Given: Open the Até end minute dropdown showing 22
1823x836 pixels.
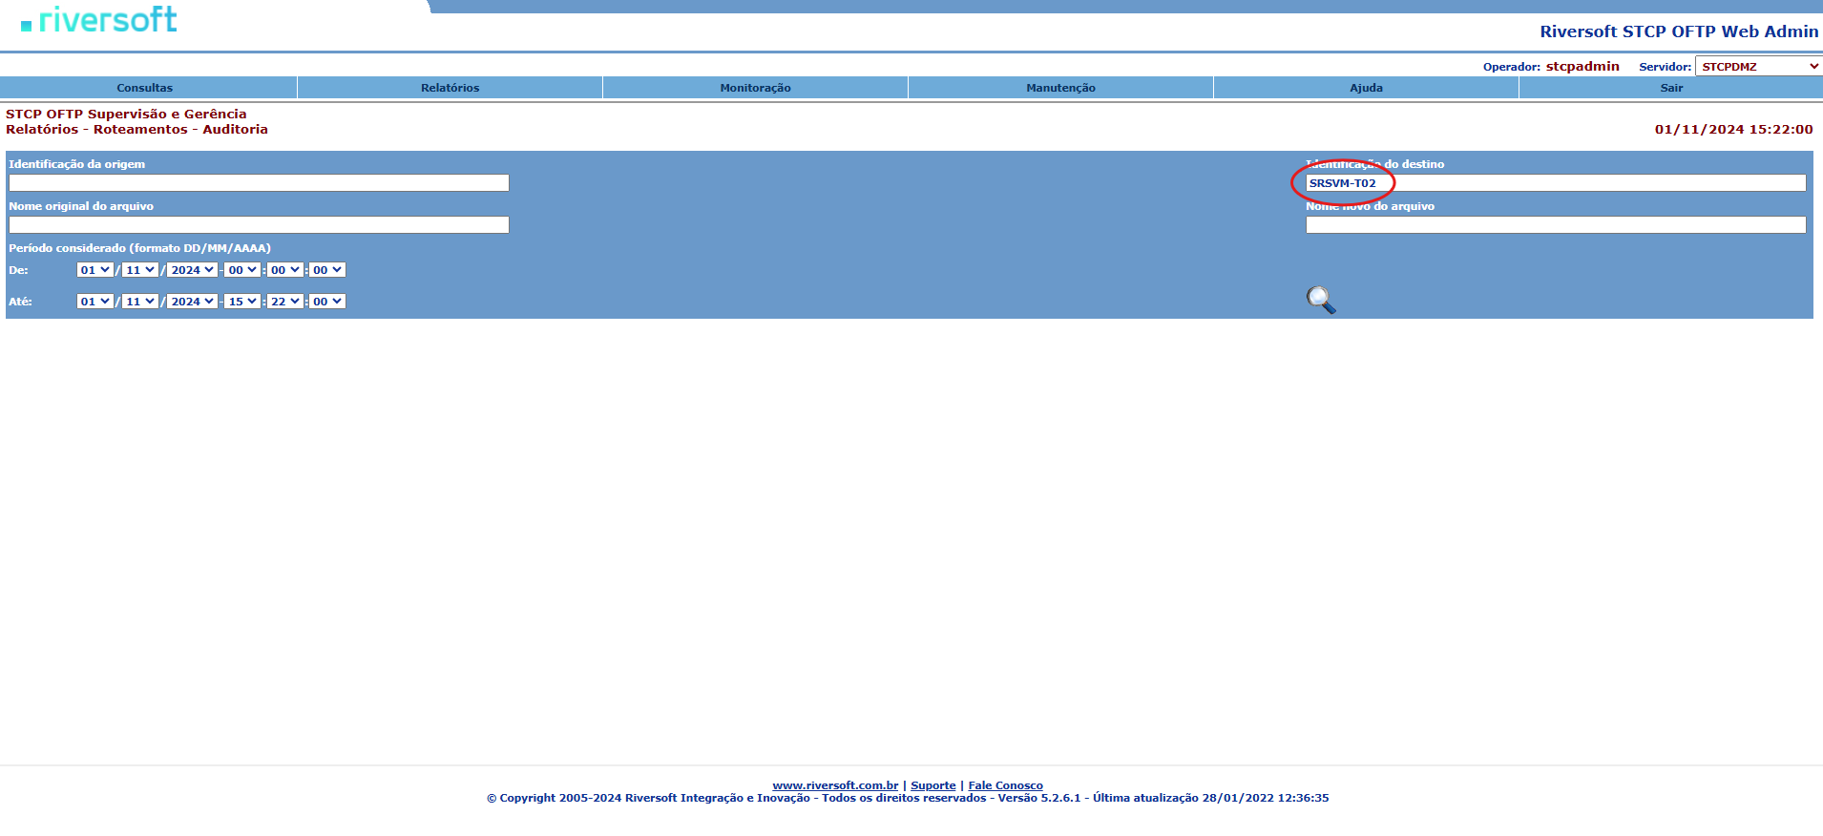Looking at the screenshot, I should (285, 302).
